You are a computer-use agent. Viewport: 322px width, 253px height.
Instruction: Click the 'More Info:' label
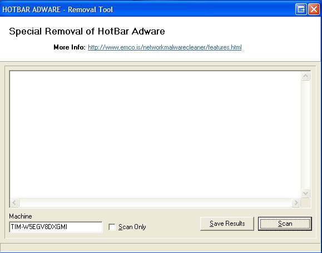70,47
